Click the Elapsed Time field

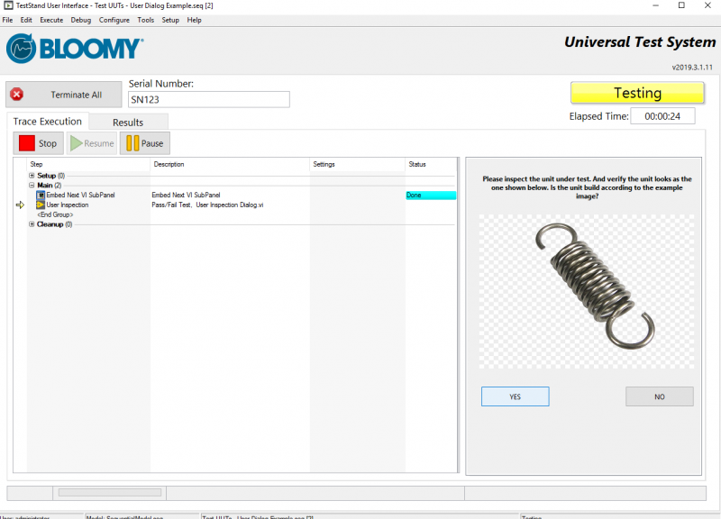click(x=662, y=116)
